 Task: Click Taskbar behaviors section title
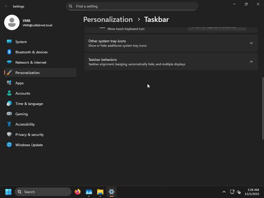[102, 60]
